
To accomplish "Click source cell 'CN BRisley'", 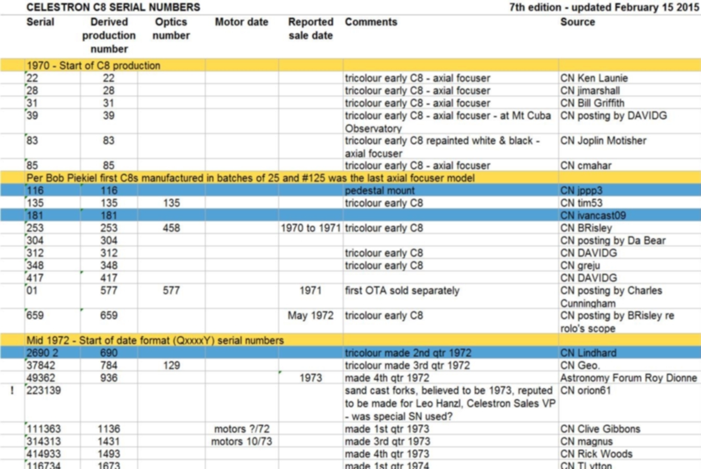I will [x=586, y=228].
